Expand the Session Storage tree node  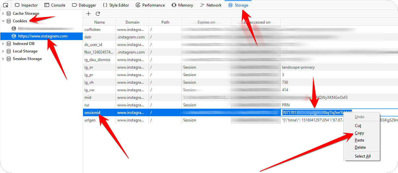3,59
